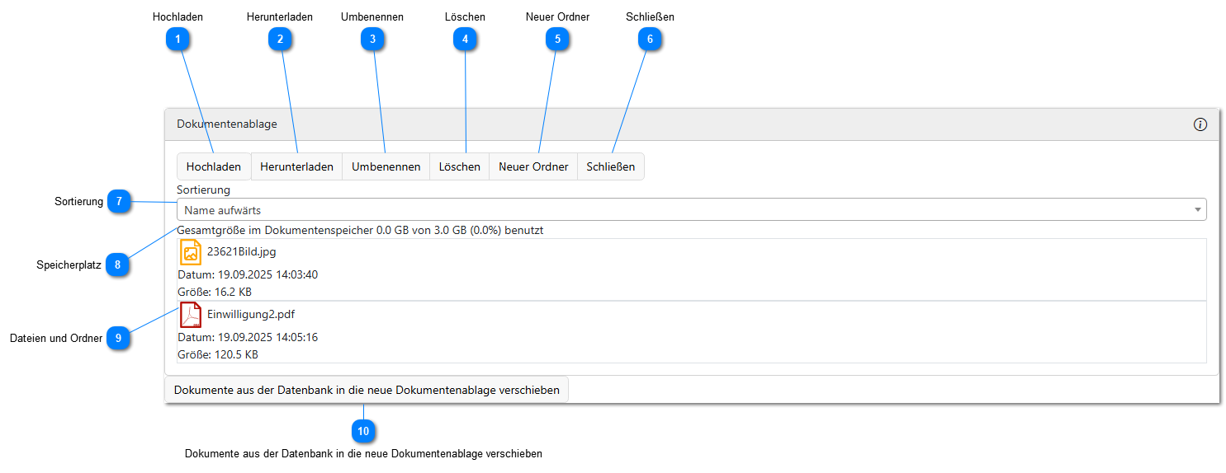The image size is (1226, 473).
Task: Open the Sortierung dropdown arrow
Action: 1197,210
